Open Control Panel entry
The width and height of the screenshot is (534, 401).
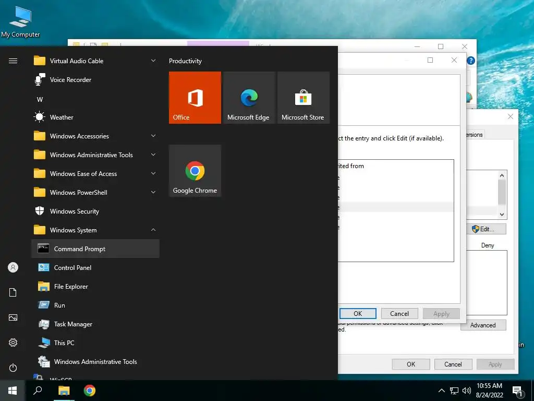point(95,268)
